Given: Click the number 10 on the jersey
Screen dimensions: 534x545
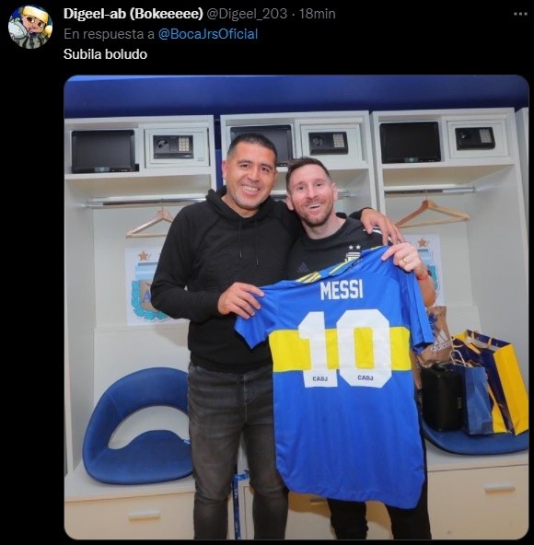Looking at the screenshot, I should pos(344,348).
